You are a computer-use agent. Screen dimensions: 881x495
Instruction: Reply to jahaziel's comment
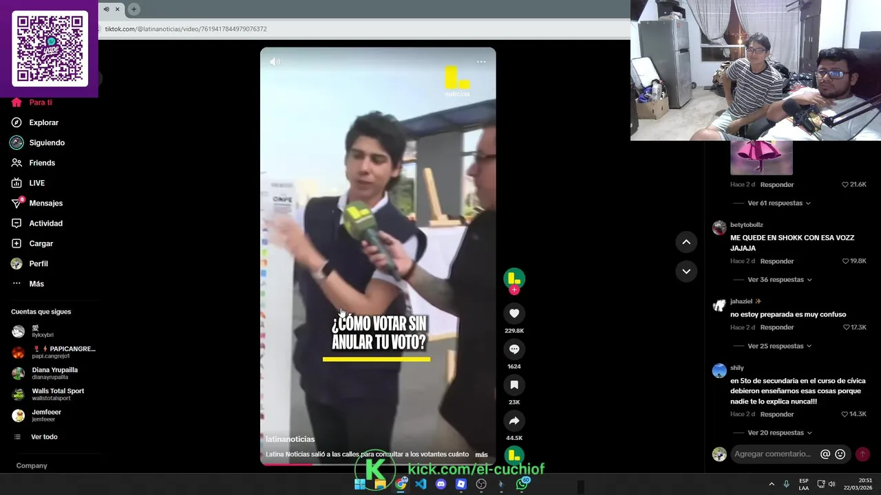pos(777,327)
